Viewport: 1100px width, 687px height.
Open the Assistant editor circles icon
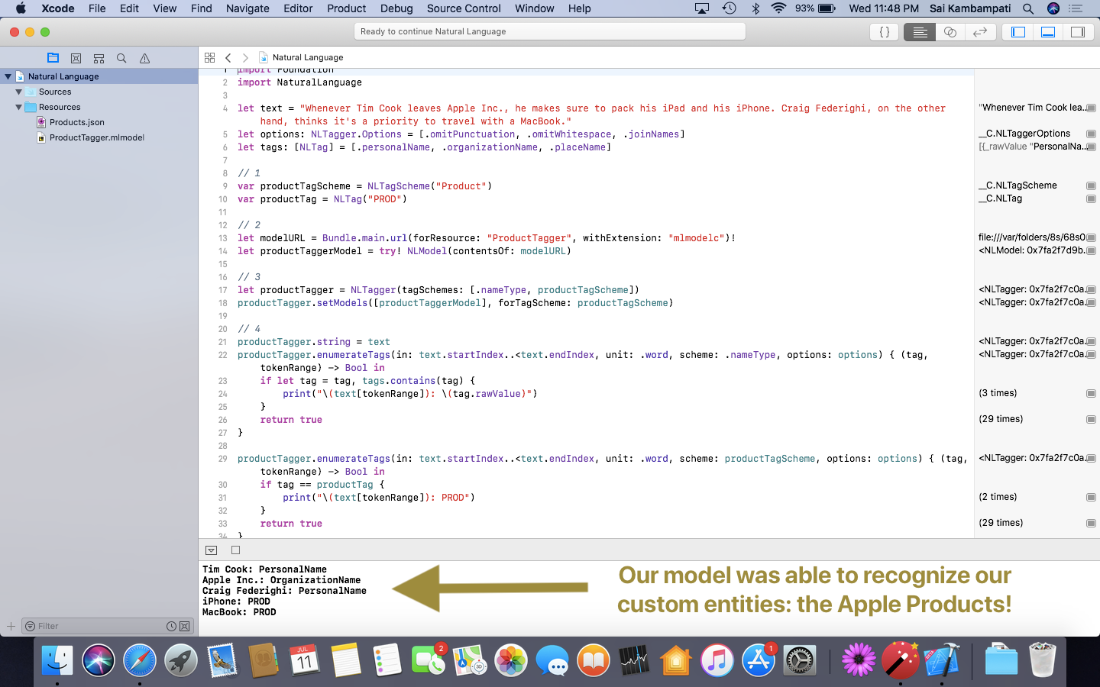pos(948,32)
